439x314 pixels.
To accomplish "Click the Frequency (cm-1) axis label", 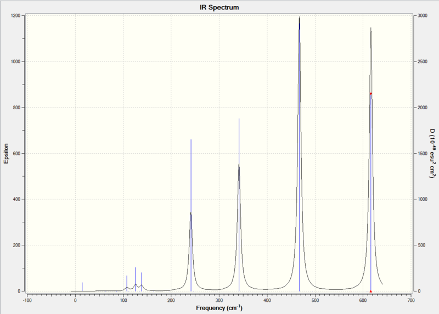I will point(219,308).
